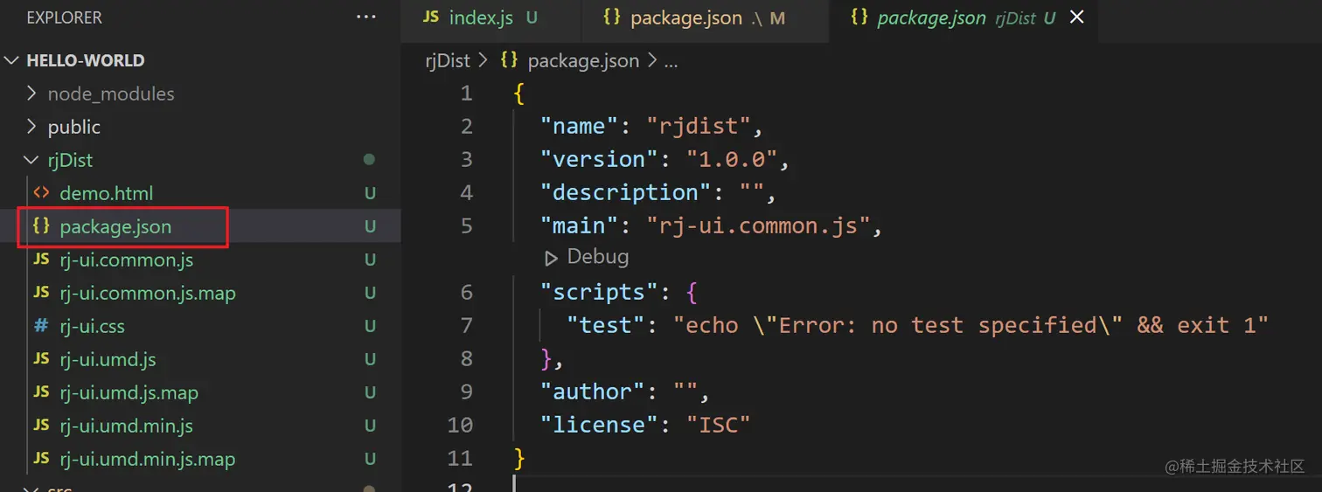Click the HTML icon beside demo.html
The width and height of the screenshot is (1322, 492).
click(41, 192)
